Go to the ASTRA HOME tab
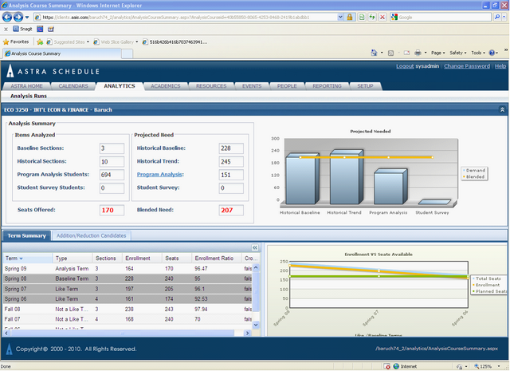510x371 pixels. tap(26, 86)
